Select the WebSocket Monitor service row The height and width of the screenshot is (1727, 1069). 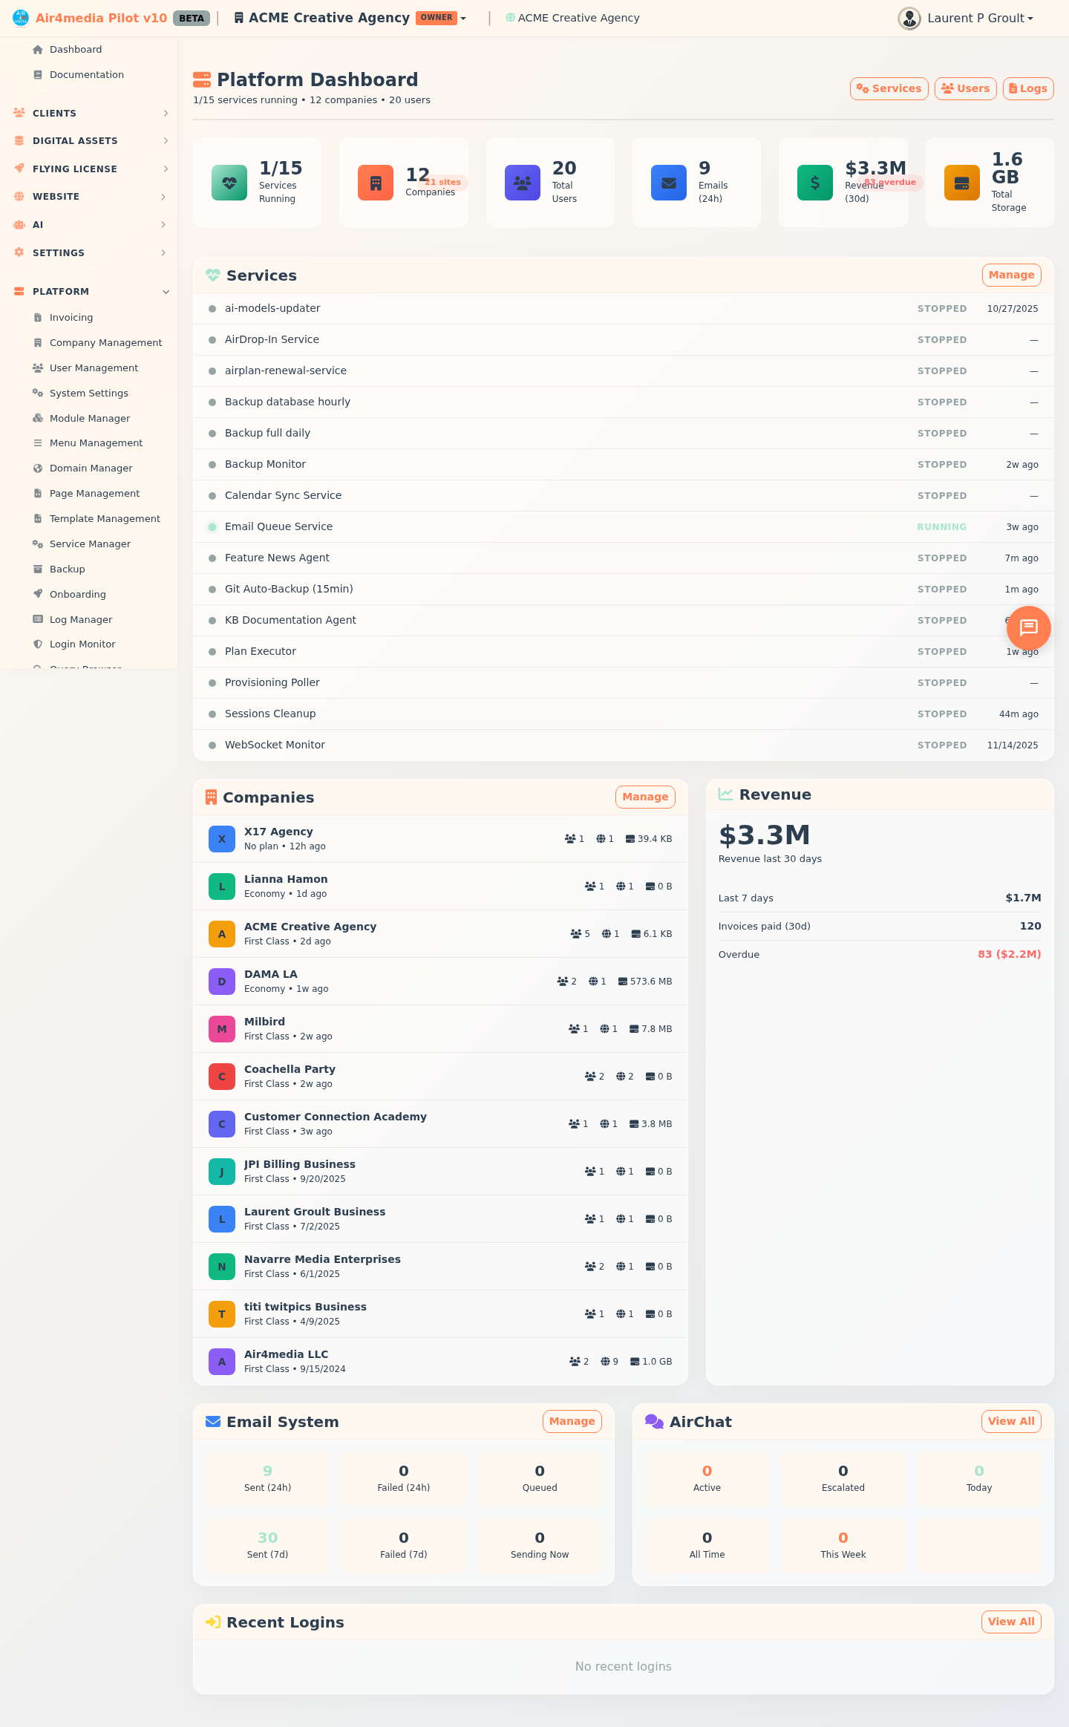click(x=624, y=745)
